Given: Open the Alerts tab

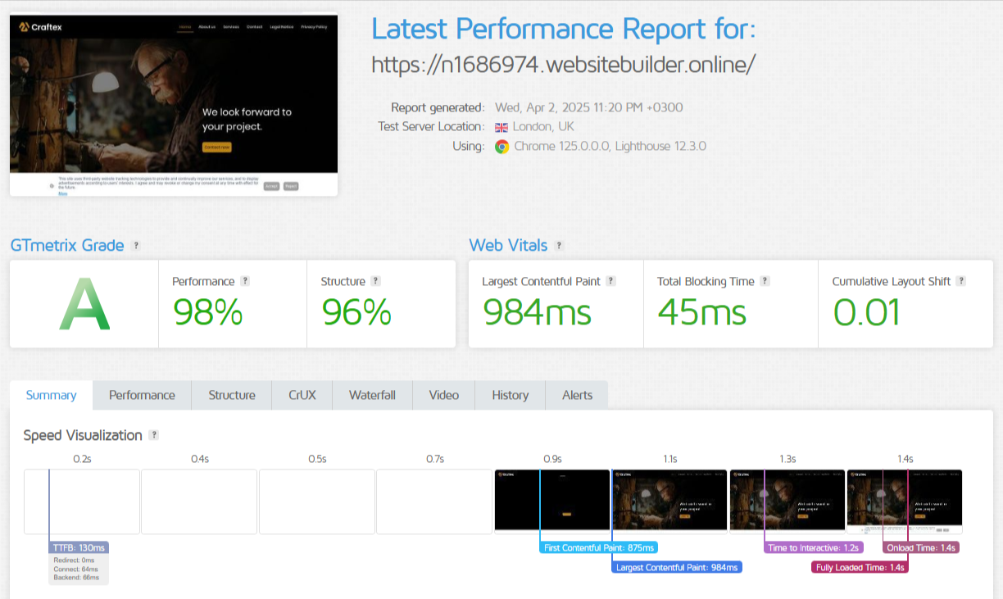Looking at the screenshot, I should (x=577, y=395).
